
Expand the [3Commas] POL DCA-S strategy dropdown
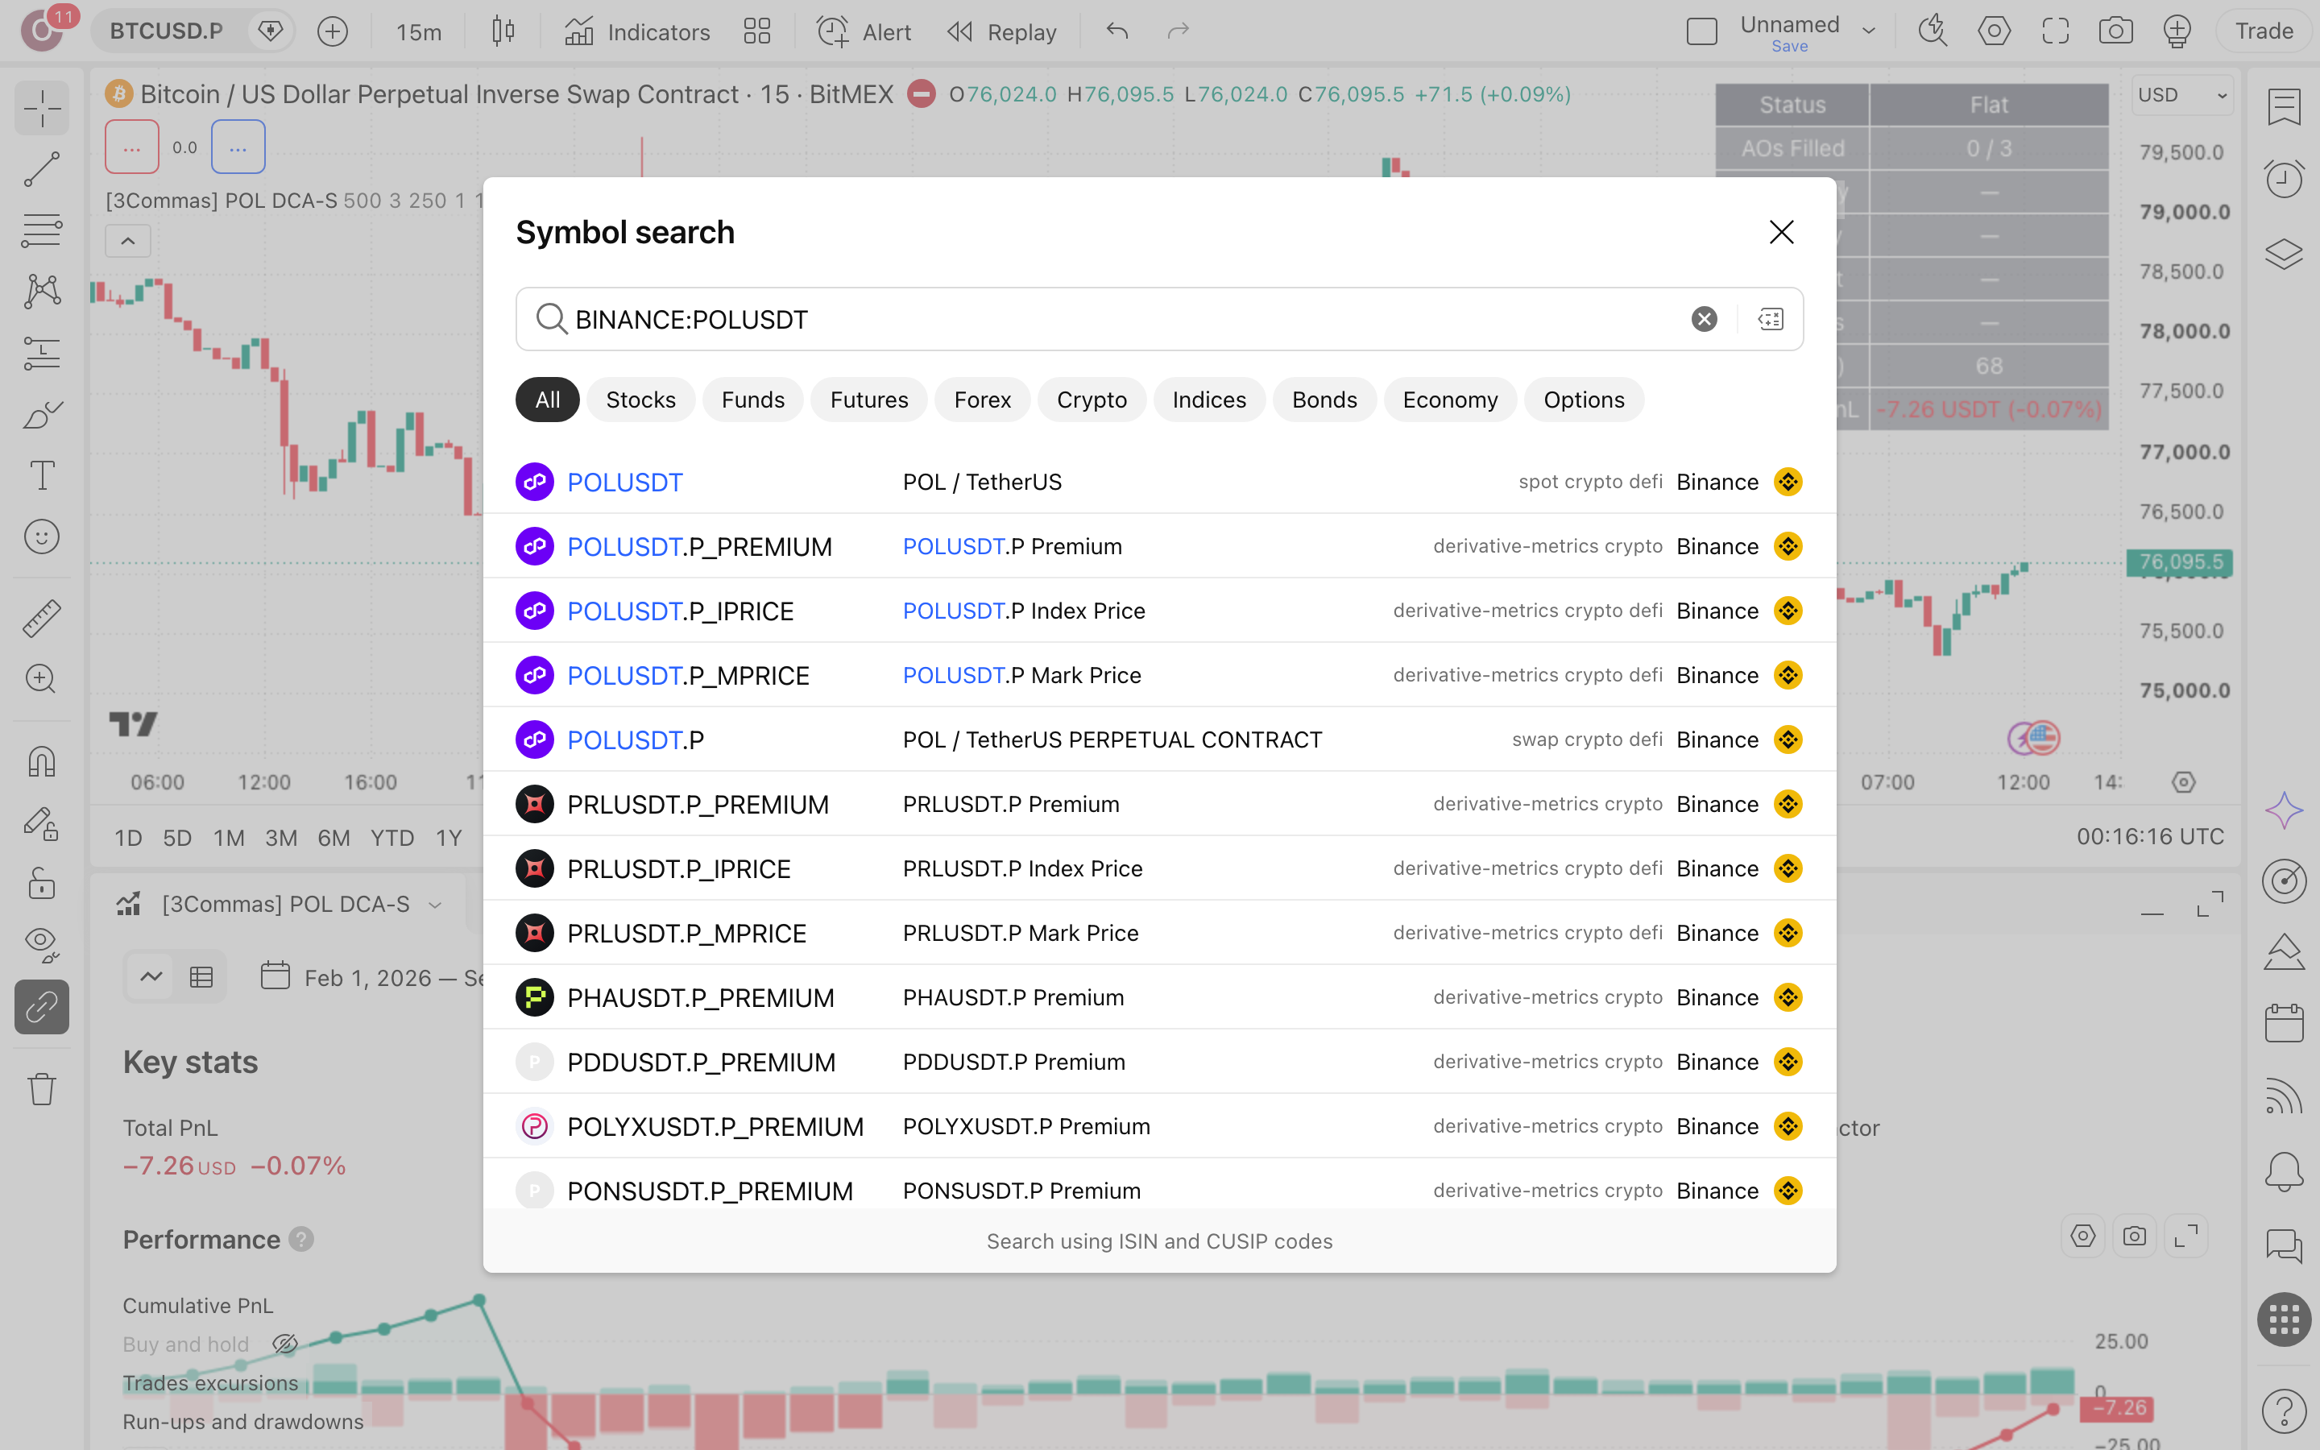(435, 905)
